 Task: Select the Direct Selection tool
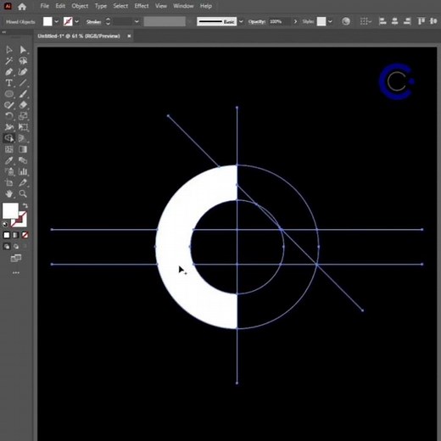click(x=23, y=50)
